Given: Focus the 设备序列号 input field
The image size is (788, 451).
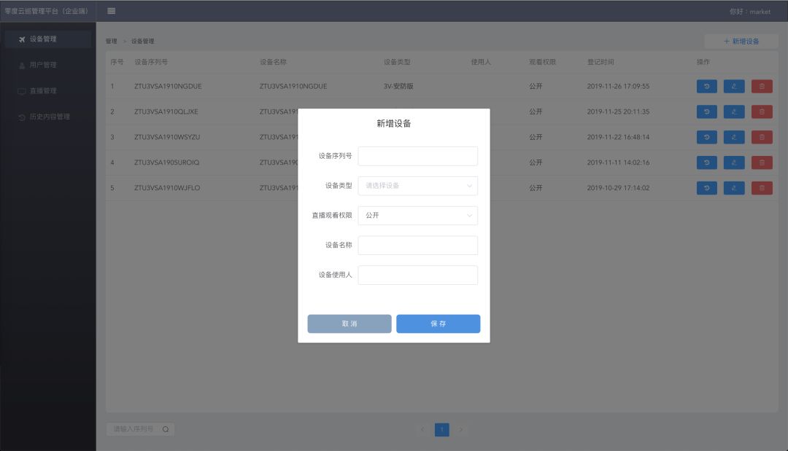Looking at the screenshot, I should click(417, 156).
